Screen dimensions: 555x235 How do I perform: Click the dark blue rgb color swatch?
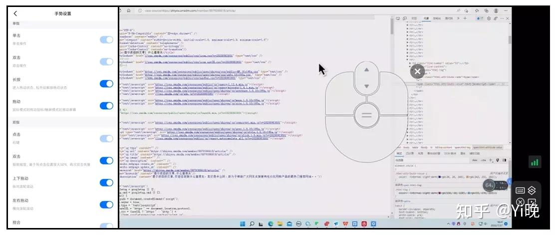click(440, 176)
